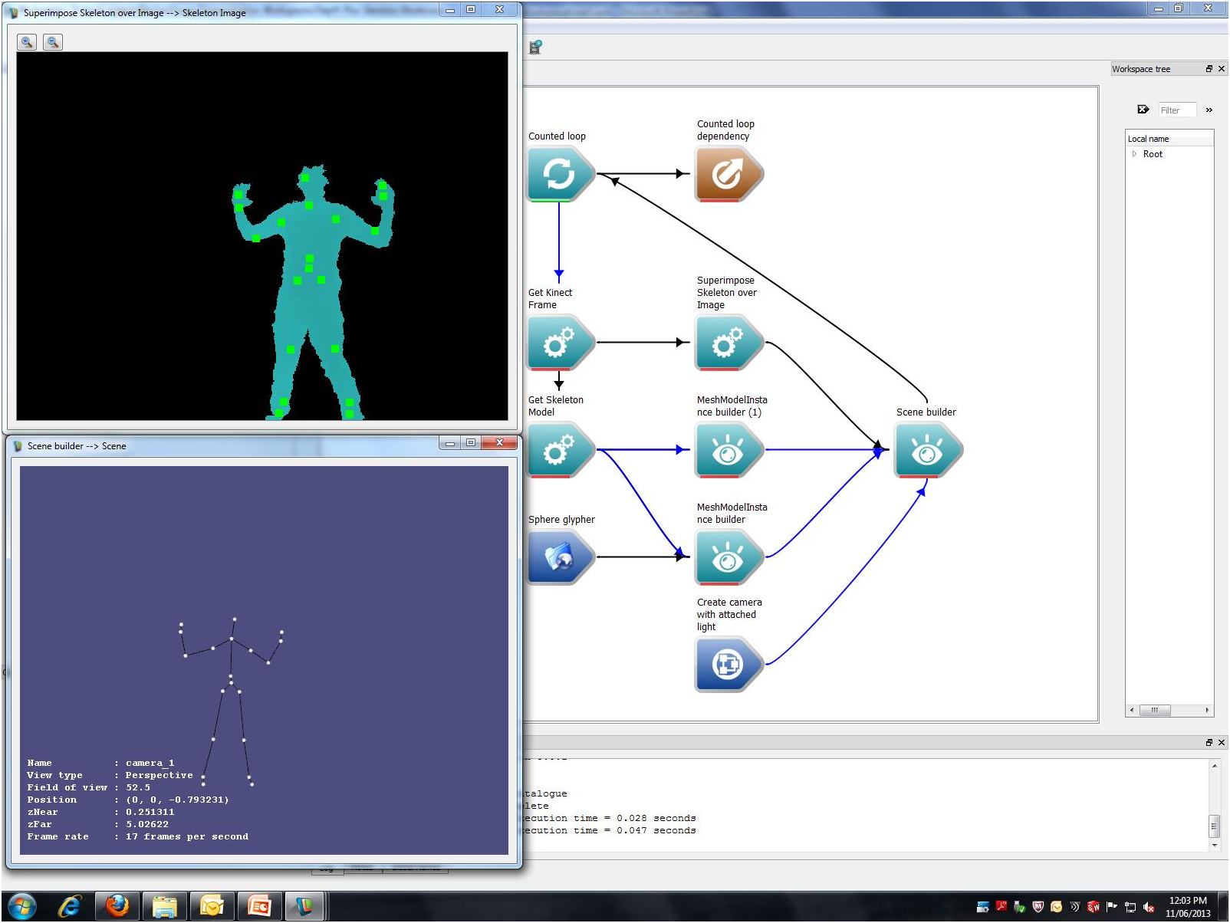Float the Workspace tree panel
The image size is (1230, 923).
point(1209,69)
